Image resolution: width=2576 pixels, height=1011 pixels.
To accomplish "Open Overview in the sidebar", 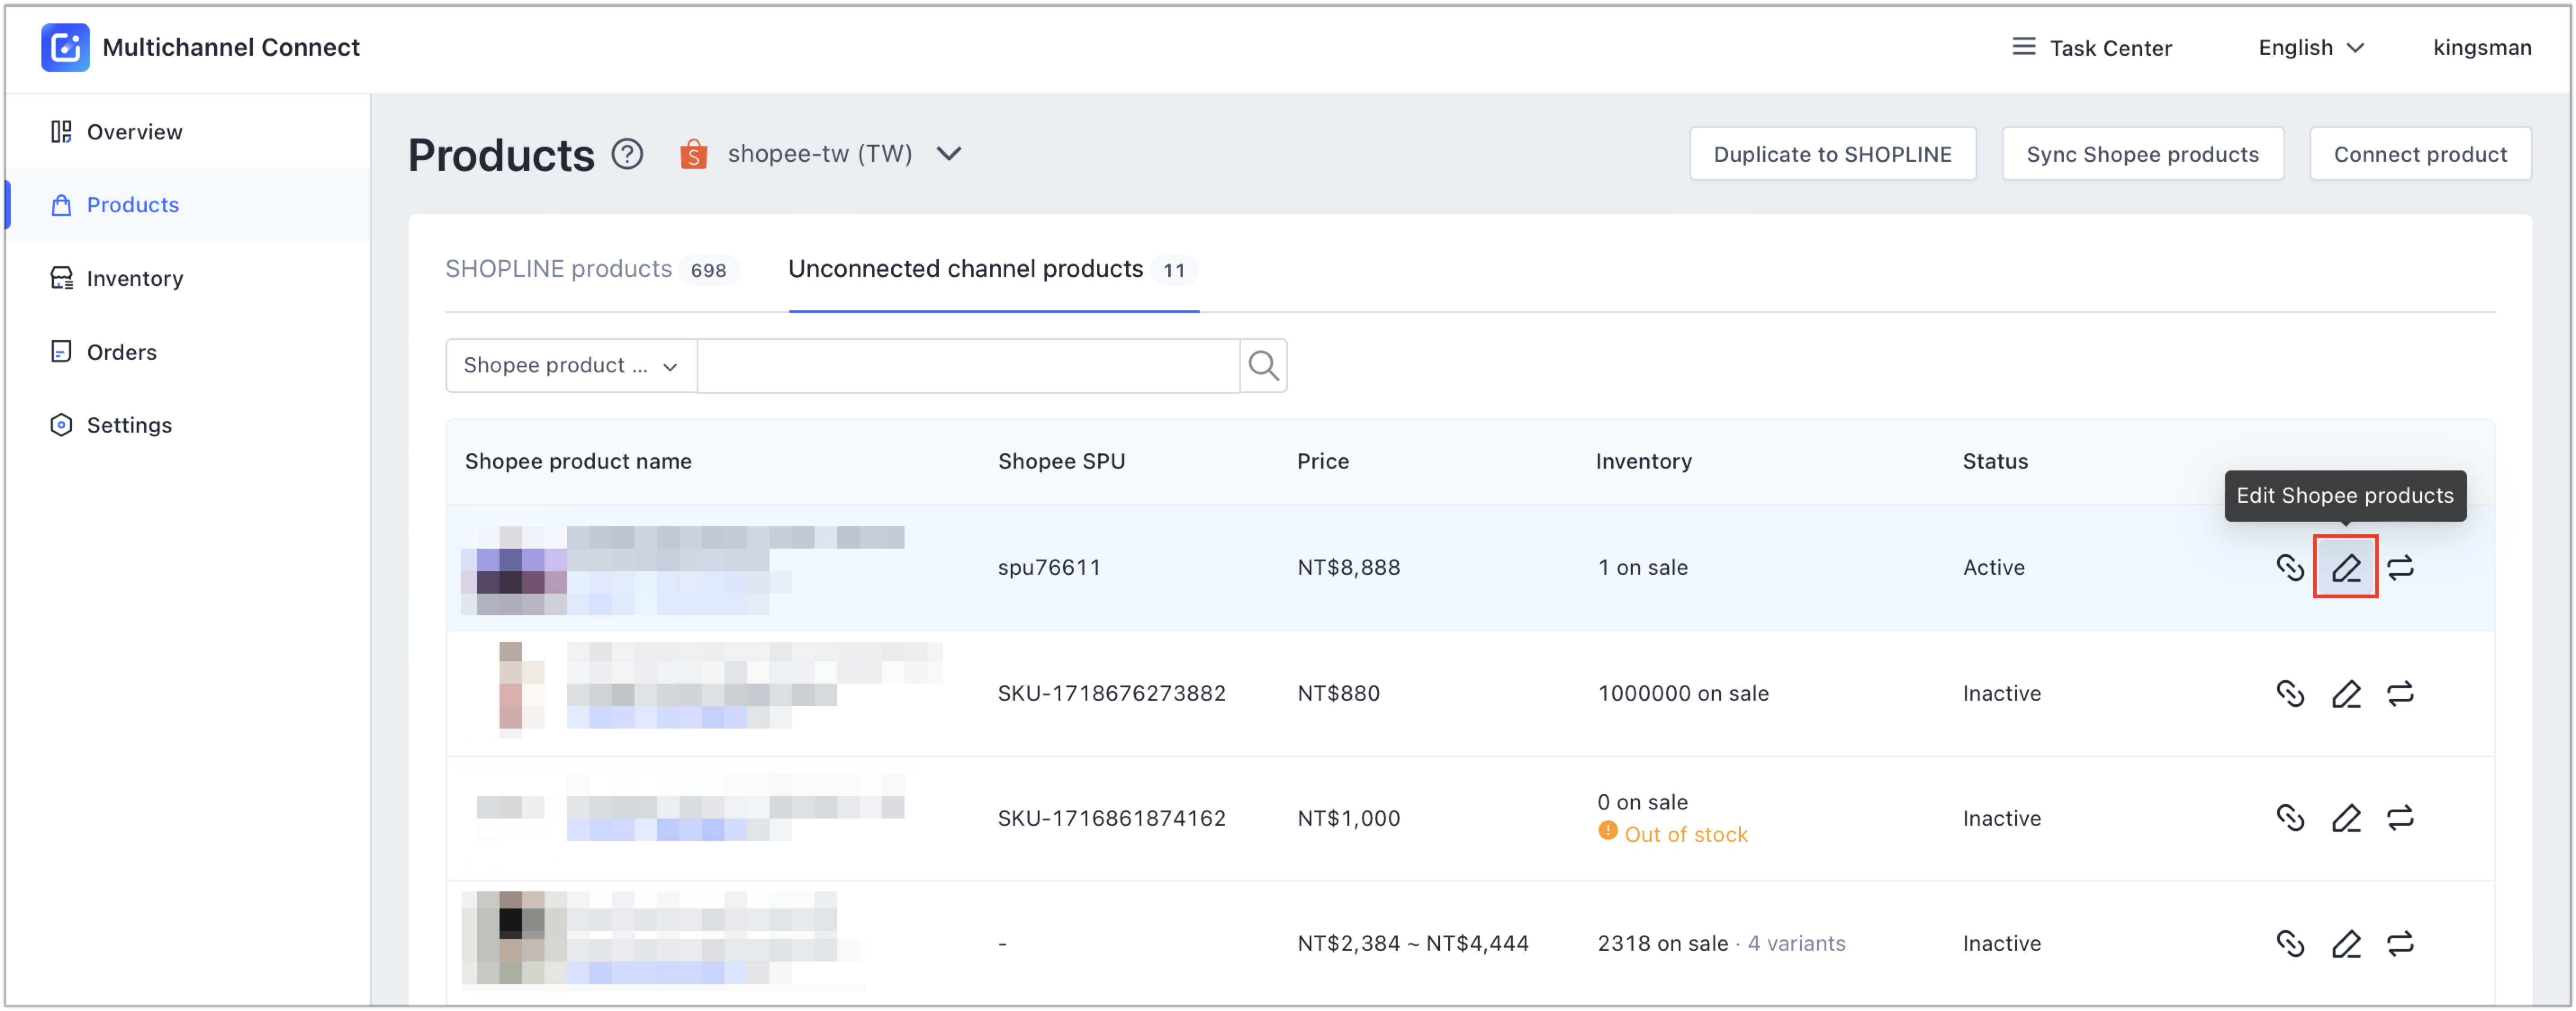I will 188,132.
